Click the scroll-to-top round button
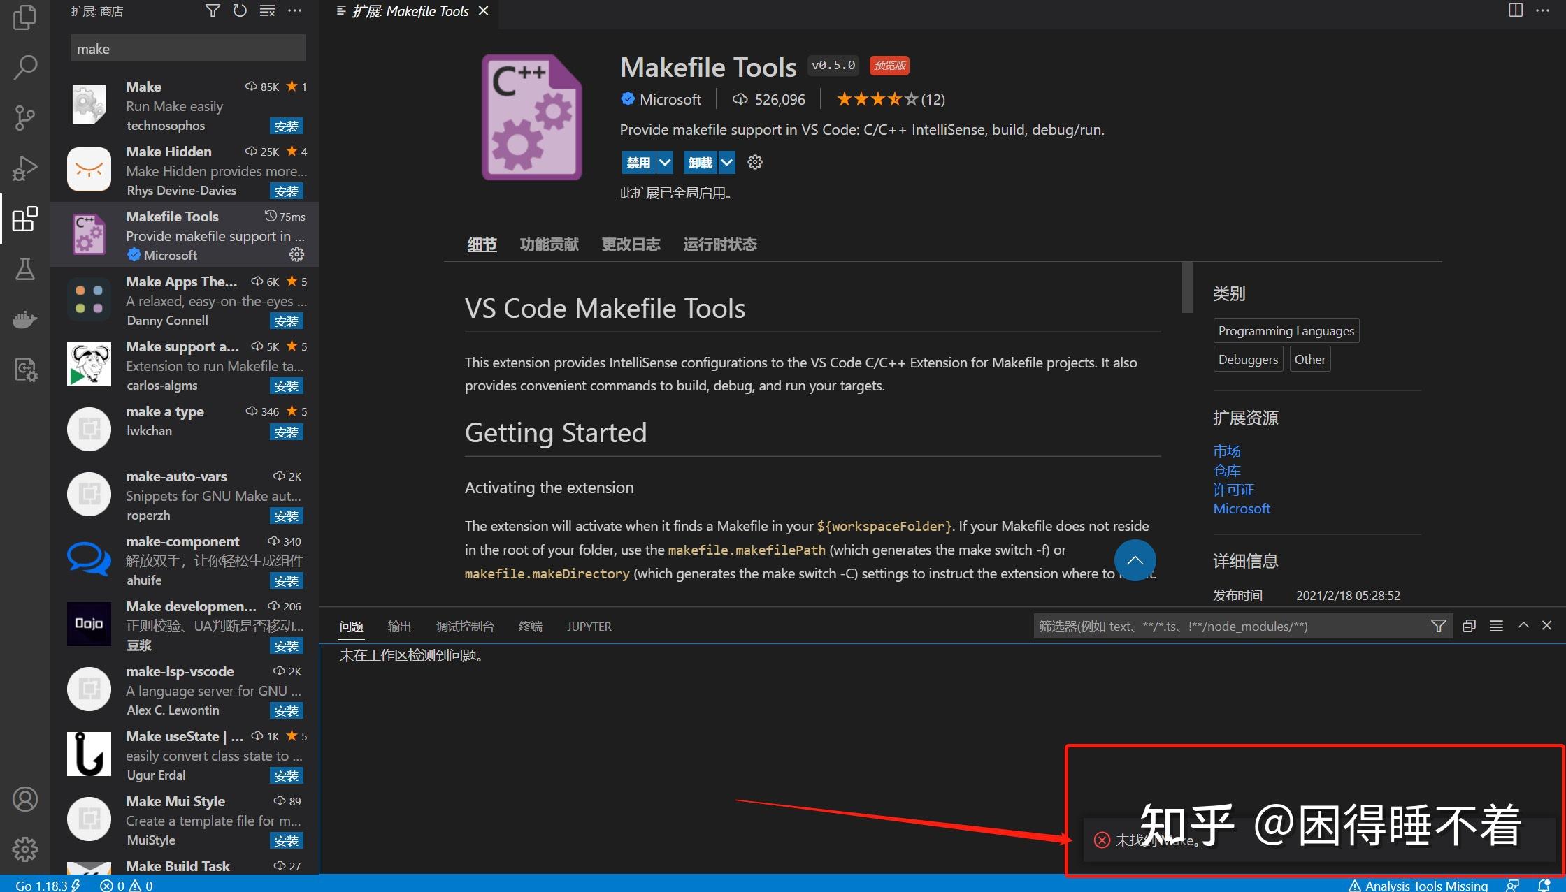The height and width of the screenshot is (892, 1566). pos(1135,560)
